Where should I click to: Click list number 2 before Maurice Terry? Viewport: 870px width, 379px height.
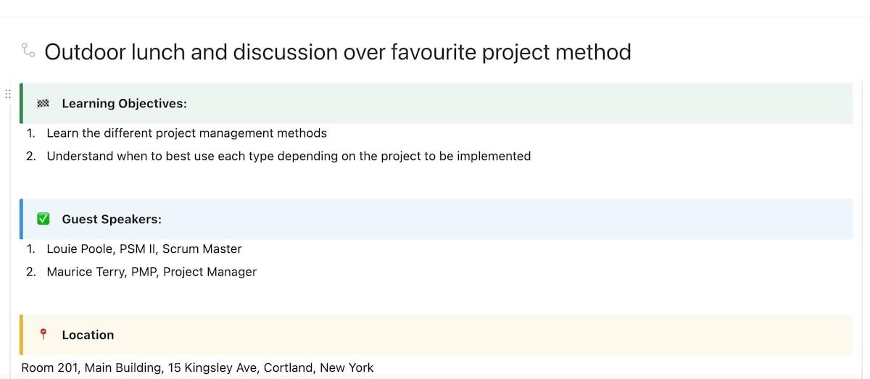coord(30,272)
